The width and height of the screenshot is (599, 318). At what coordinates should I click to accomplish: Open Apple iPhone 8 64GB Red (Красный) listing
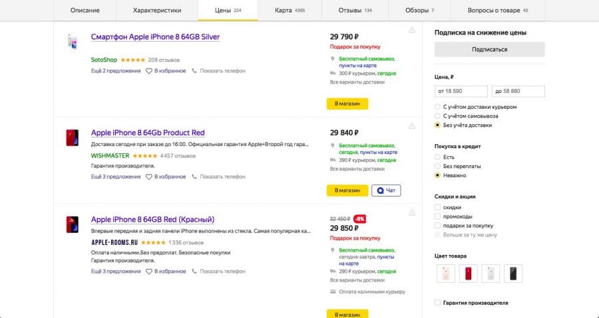pos(153,220)
